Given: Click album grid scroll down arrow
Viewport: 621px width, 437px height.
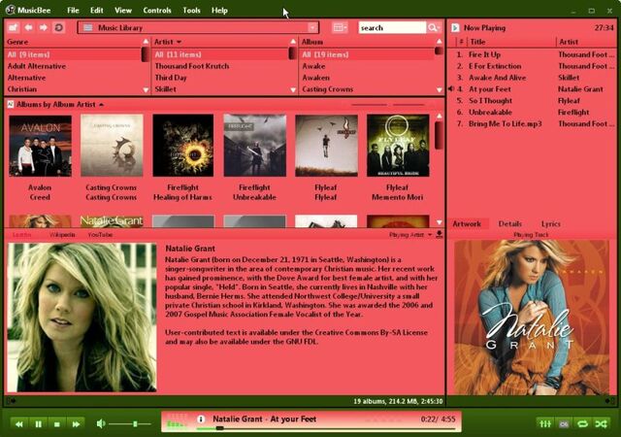Looking at the screenshot, I should (x=440, y=222).
